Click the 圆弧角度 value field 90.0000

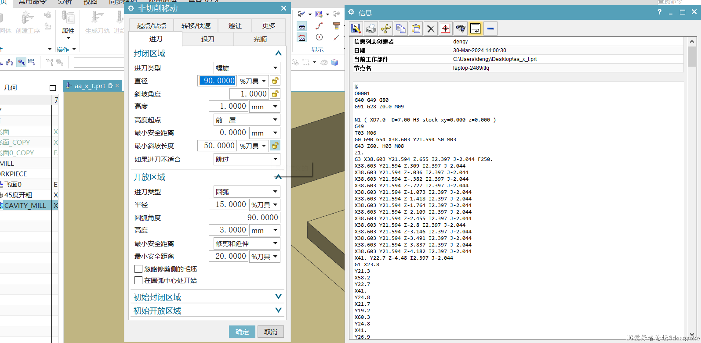(261, 217)
